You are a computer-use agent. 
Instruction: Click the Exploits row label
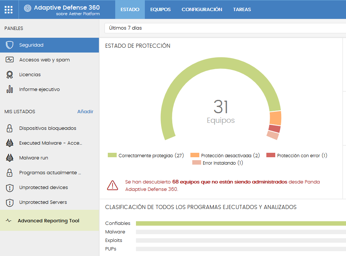coord(114,240)
